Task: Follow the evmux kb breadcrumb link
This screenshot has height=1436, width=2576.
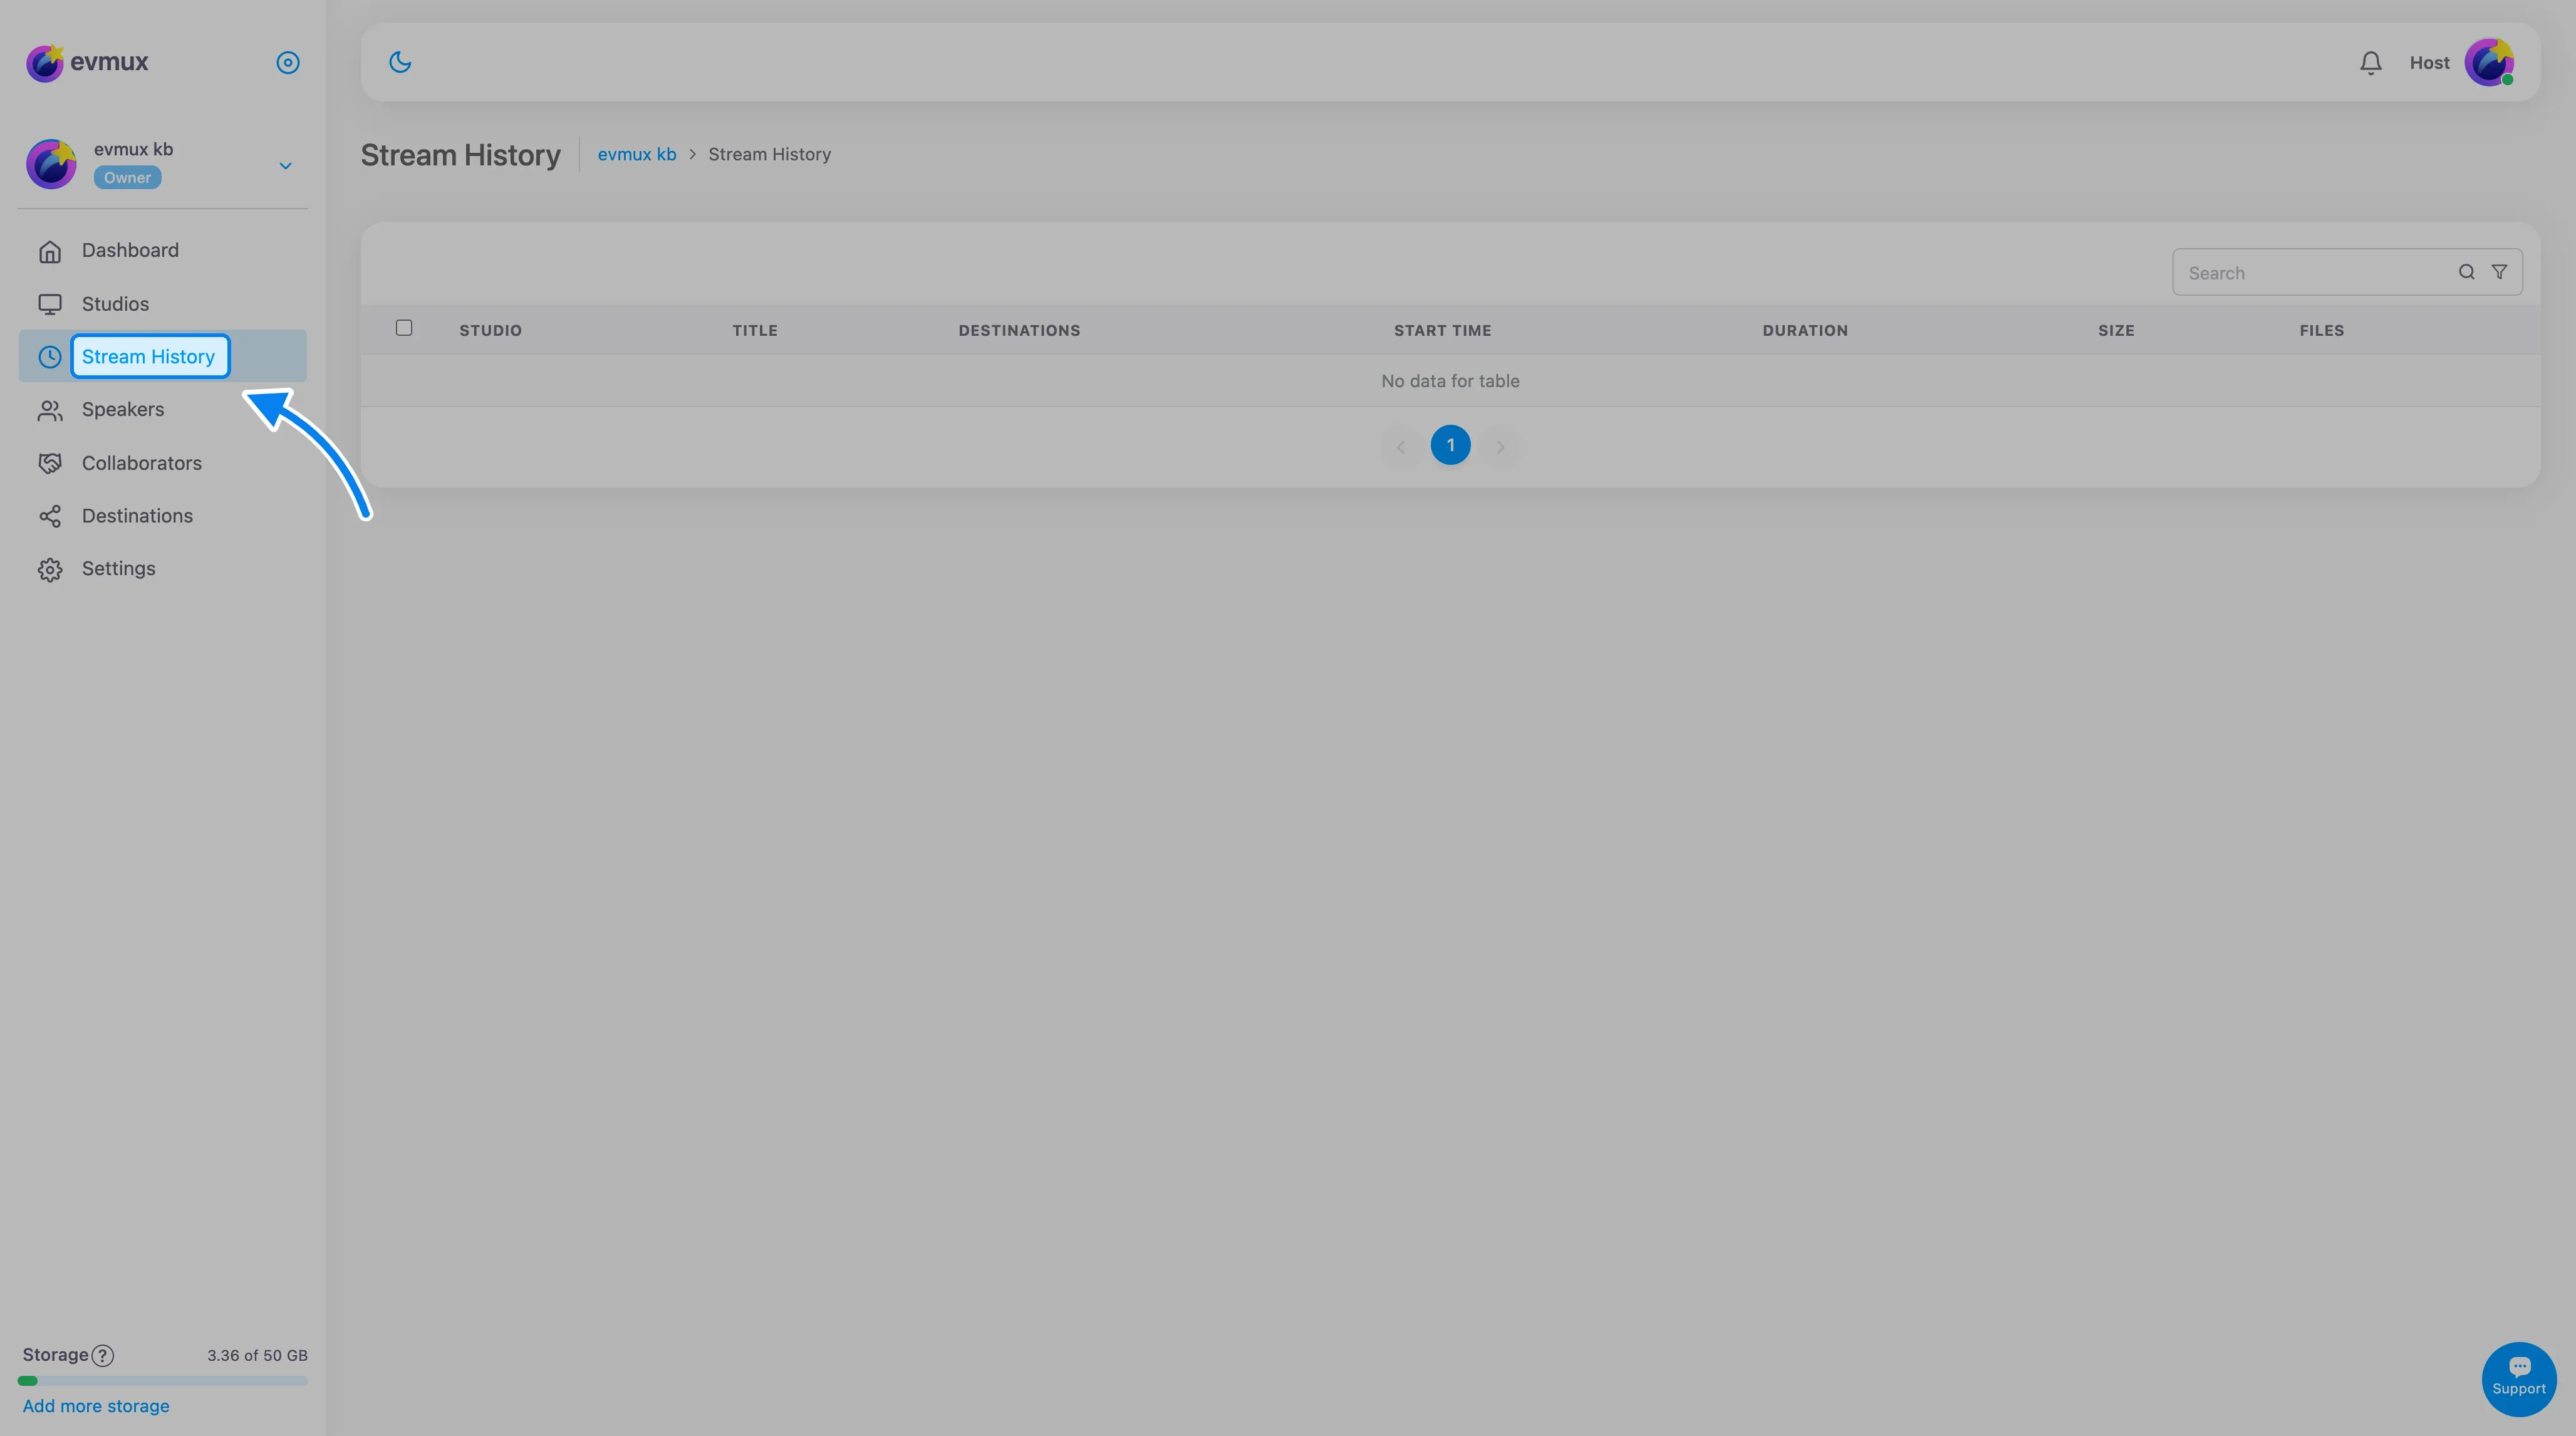Action: [637, 154]
